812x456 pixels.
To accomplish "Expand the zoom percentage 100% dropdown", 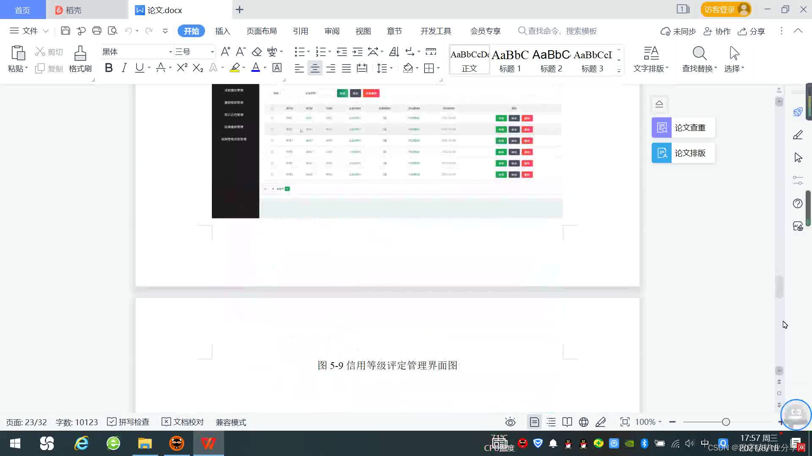I will click(660, 422).
